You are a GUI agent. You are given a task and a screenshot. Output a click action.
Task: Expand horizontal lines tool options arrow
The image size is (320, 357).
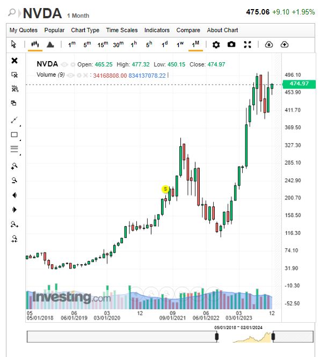[20, 155]
